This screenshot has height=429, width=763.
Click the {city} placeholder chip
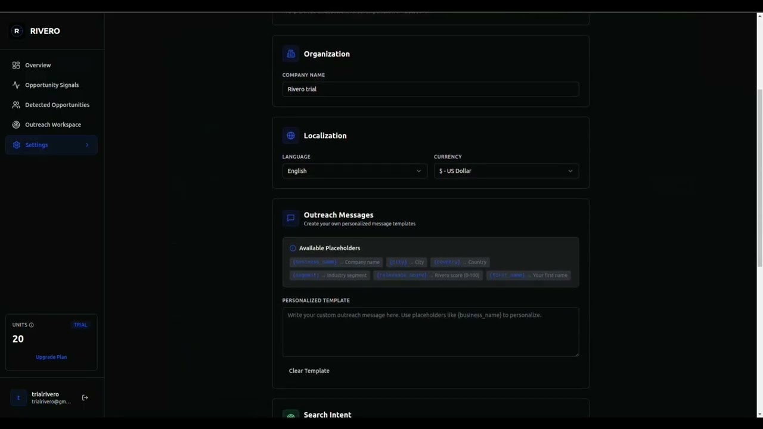pyautogui.click(x=407, y=262)
